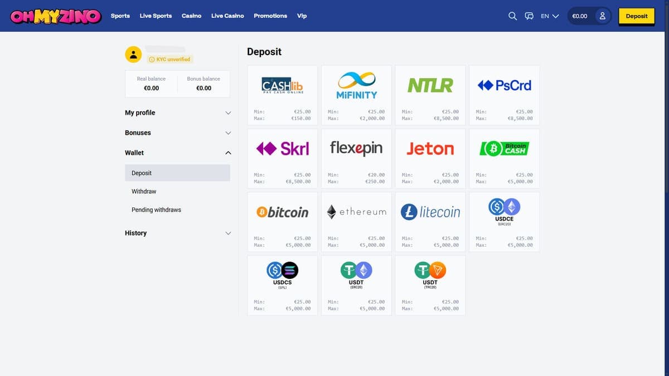This screenshot has height=376, width=669.
Task: Click flexepin max value €250.00
Action: click(375, 182)
